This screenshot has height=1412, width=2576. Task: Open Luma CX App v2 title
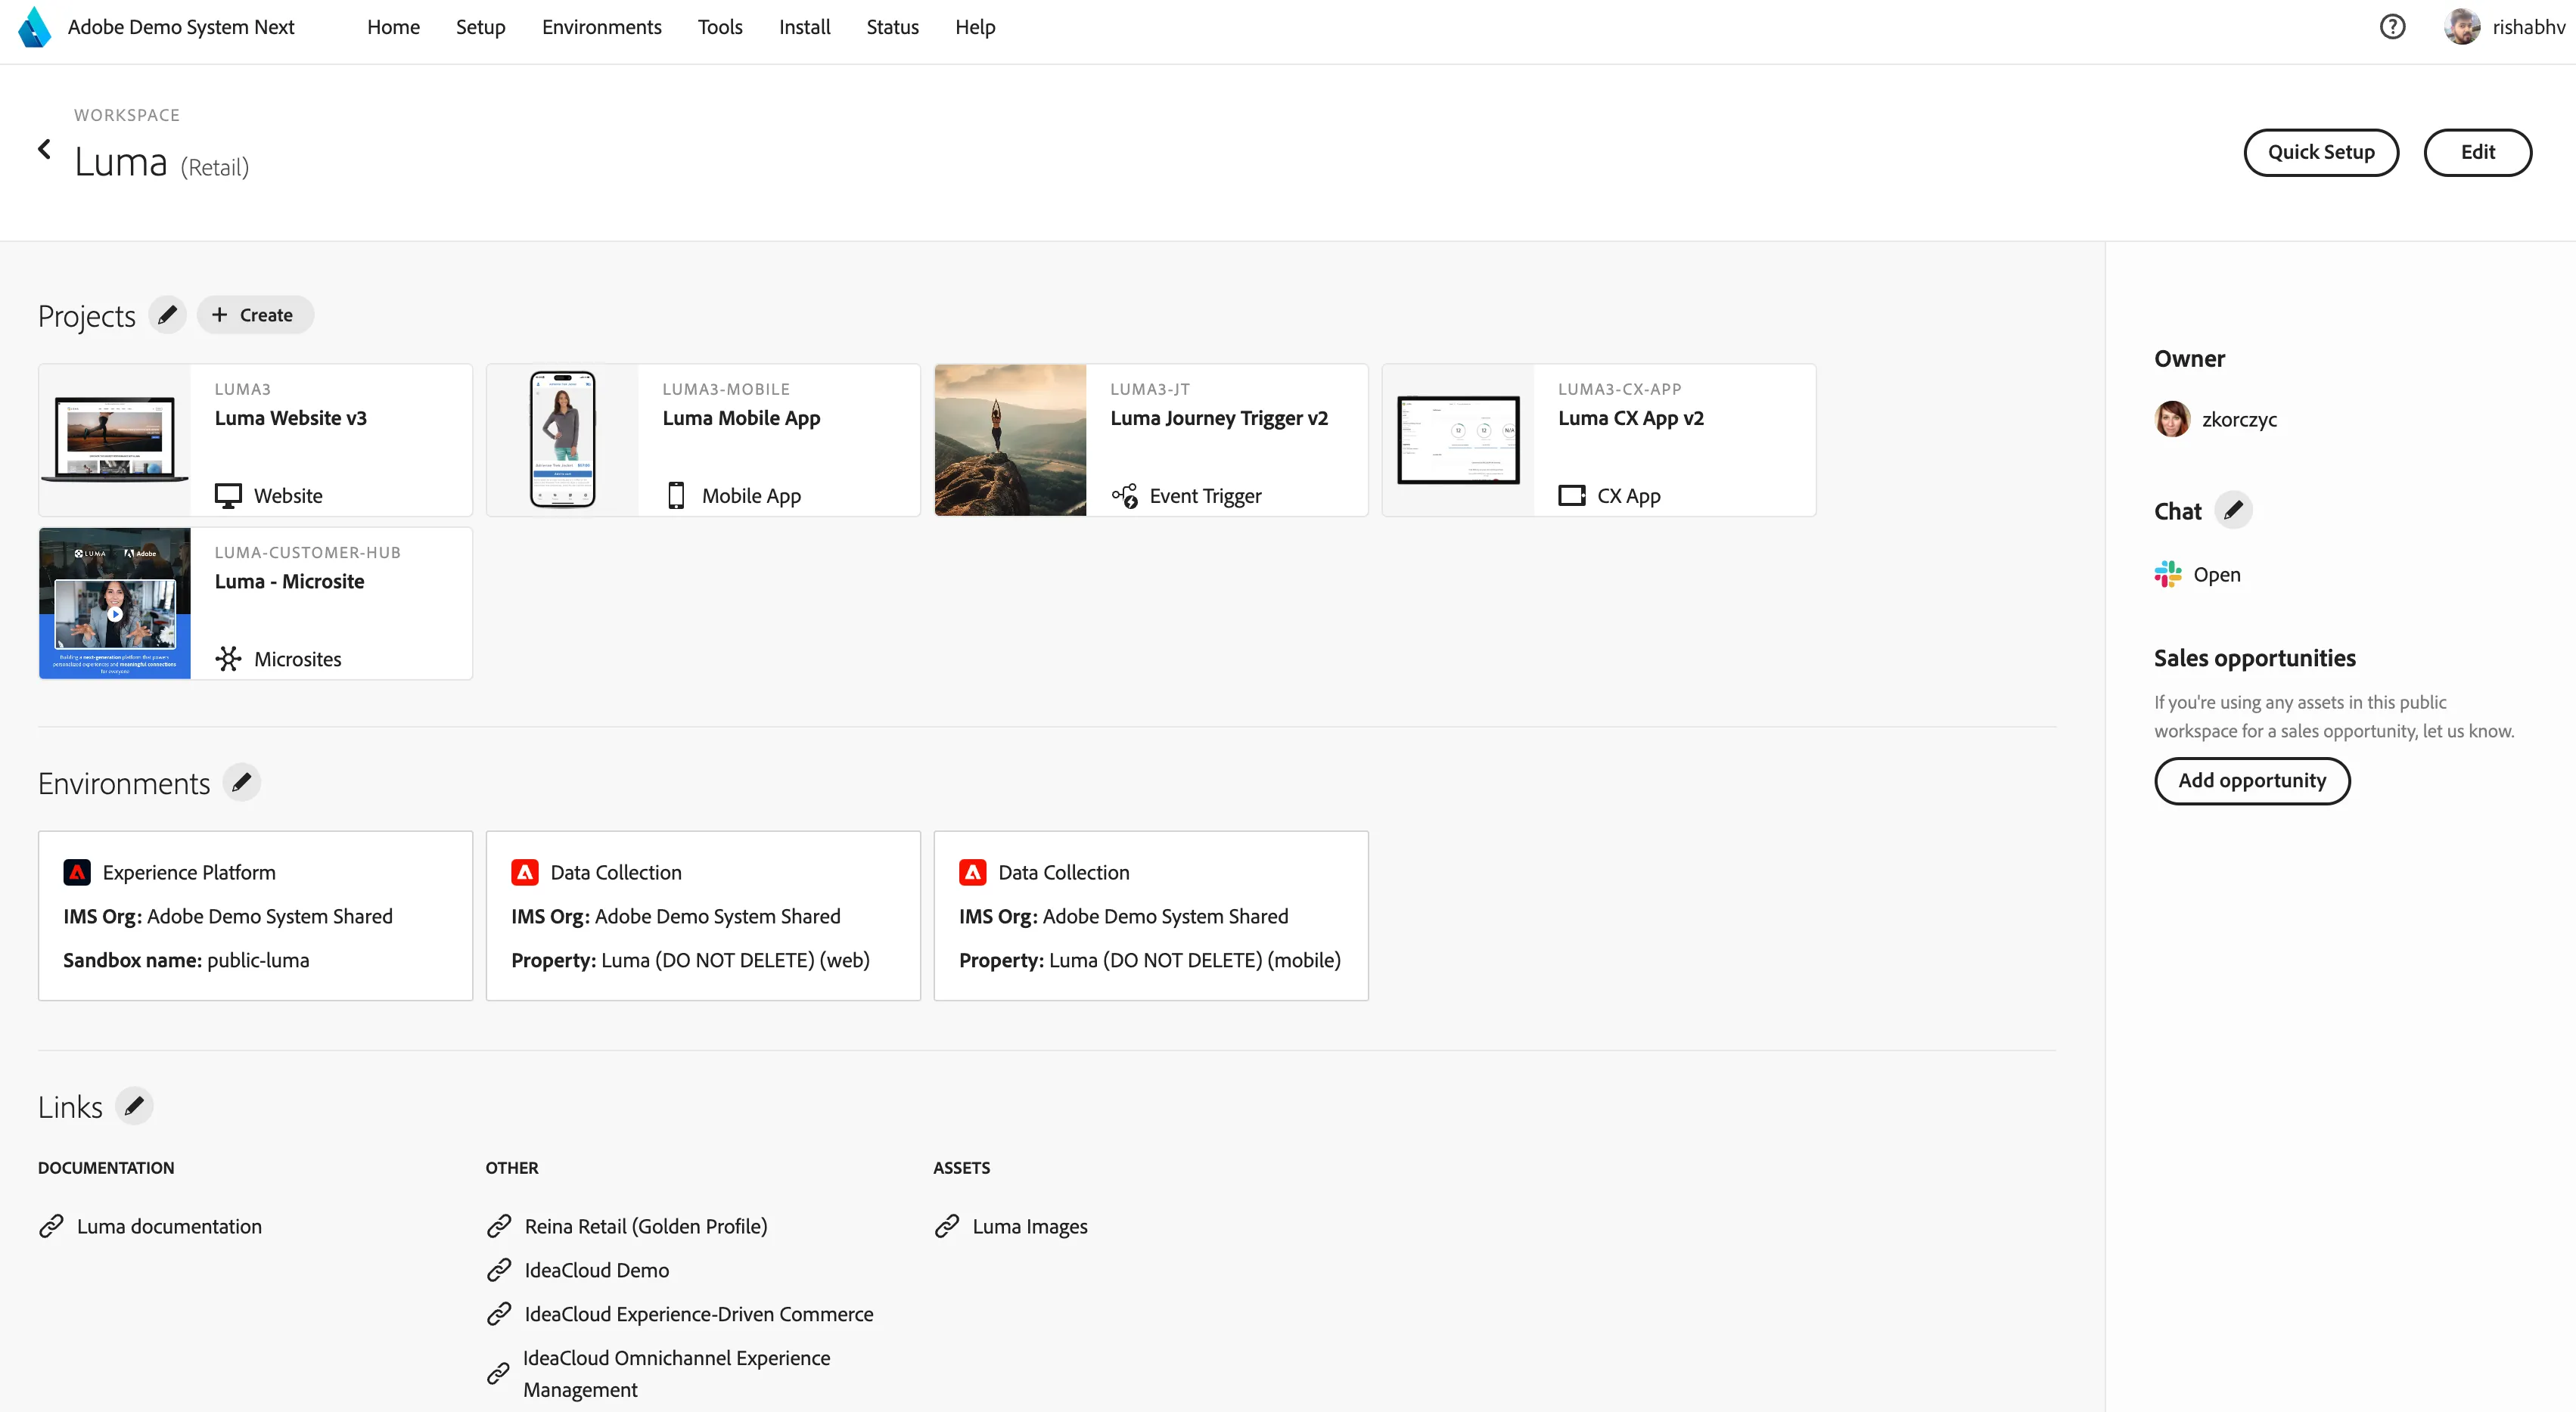point(1630,418)
